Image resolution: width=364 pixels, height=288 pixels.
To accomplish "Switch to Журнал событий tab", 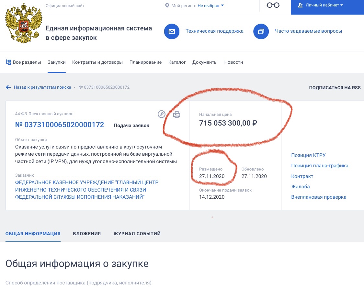I will 137,234.
